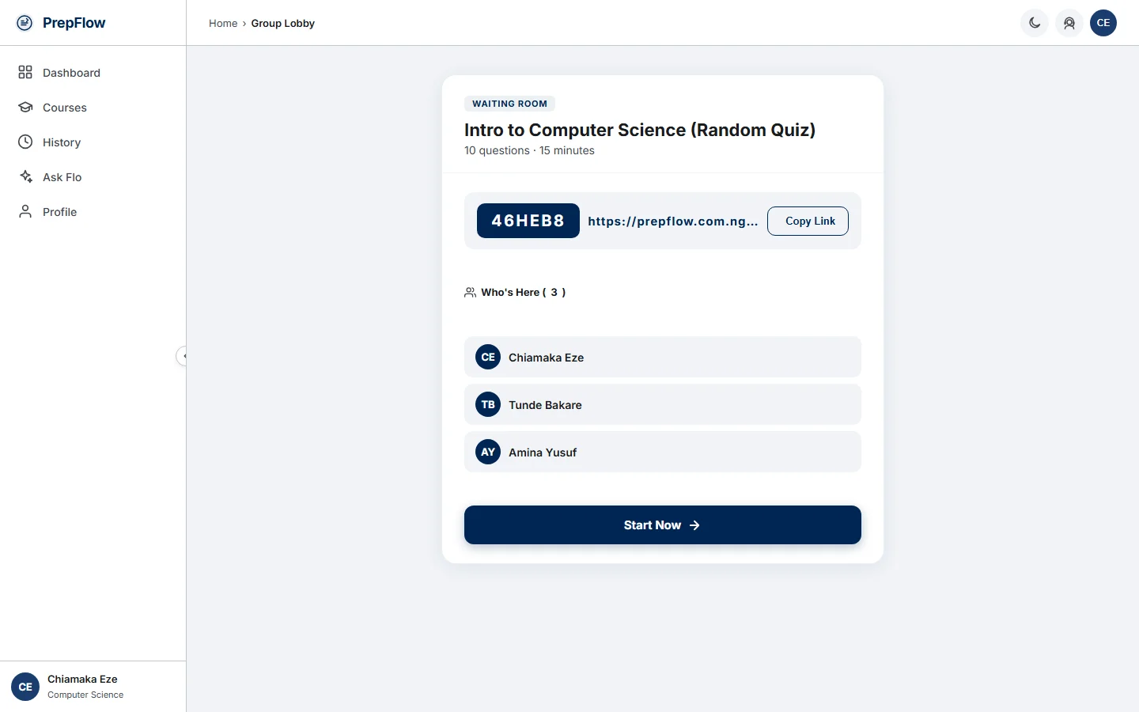Open the CE account avatar in header
The height and width of the screenshot is (712, 1139).
[1103, 23]
